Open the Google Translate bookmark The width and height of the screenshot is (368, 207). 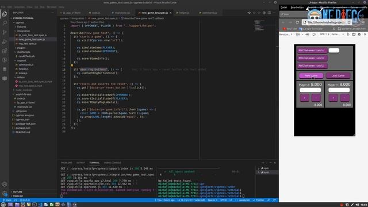pos(310,29)
